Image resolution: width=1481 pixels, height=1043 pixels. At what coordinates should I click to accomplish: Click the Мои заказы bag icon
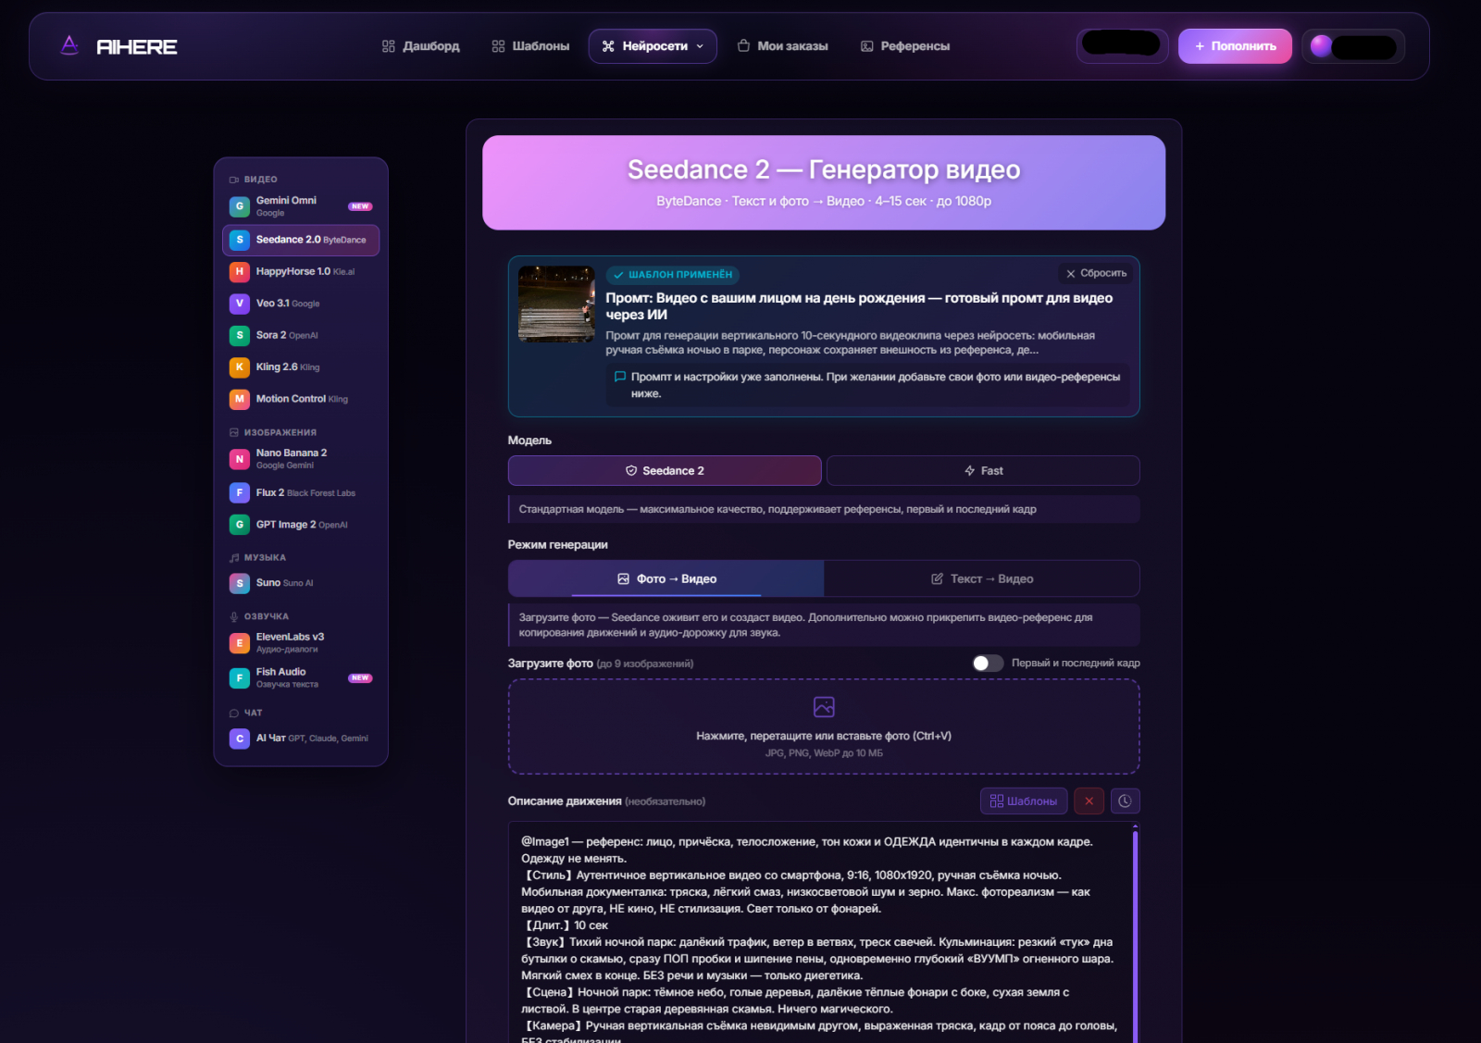coord(743,46)
